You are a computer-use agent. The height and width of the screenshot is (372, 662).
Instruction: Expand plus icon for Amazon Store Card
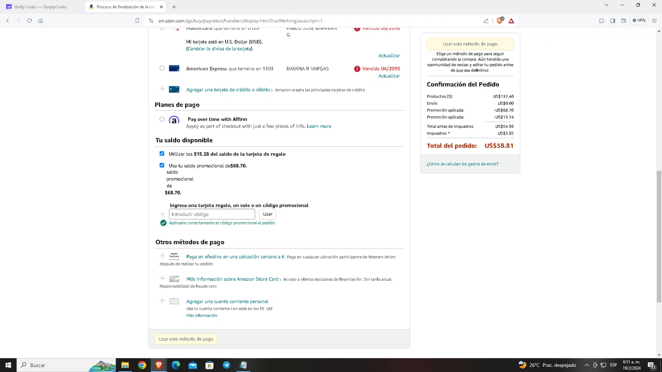[162, 278]
